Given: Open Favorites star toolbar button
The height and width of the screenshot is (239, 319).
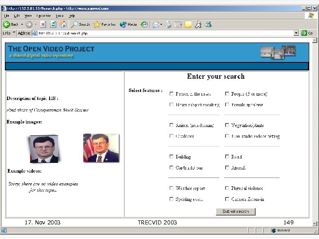Looking at the screenshot, I should pos(105,24).
